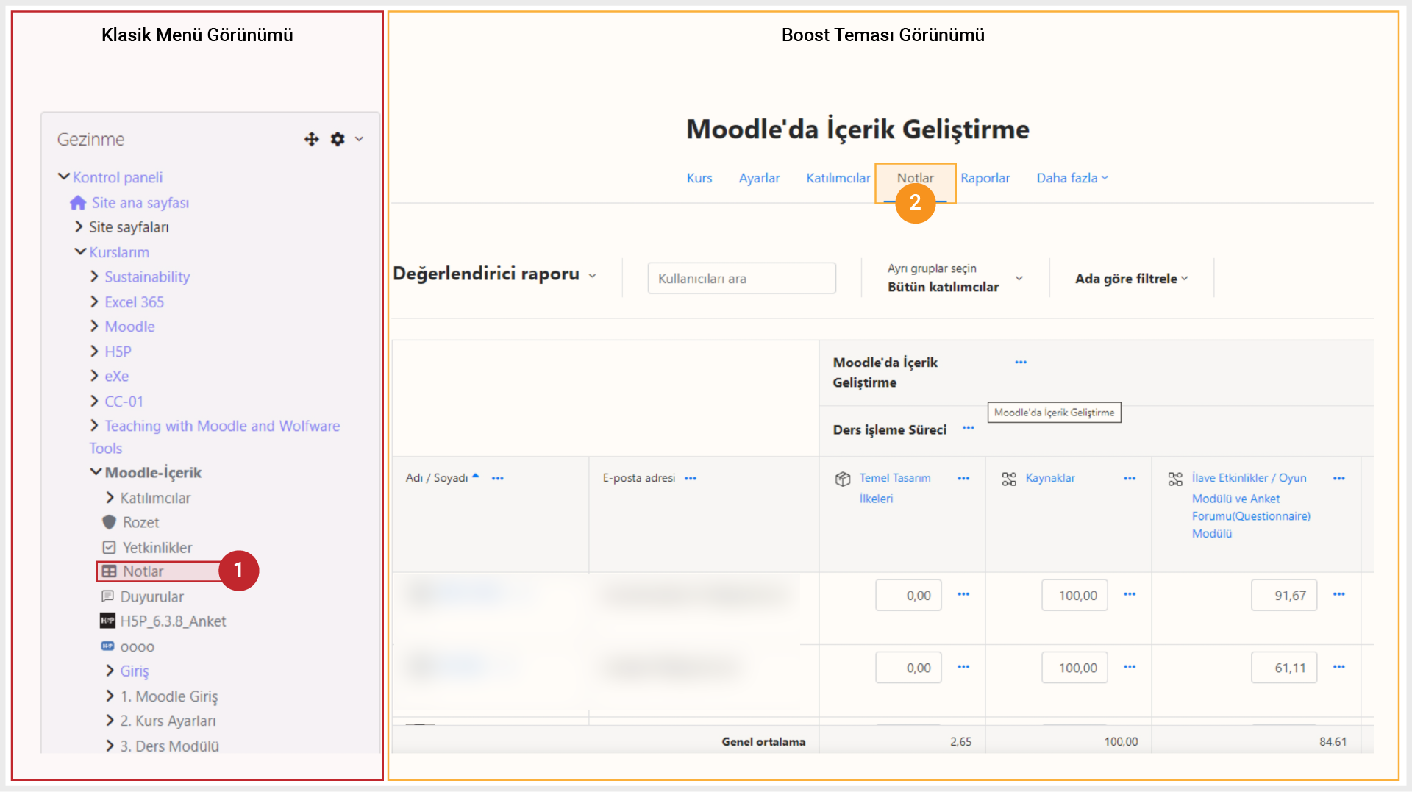This screenshot has width=1412, height=792.
Task: Open the Notlar tab
Action: click(x=915, y=178)
